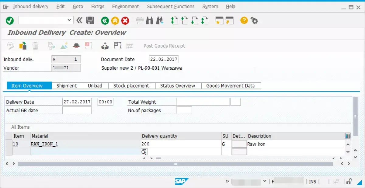Click the Delivery quantity column header
The height and width of the screenshot is (188, 365).
coord(181,136)
